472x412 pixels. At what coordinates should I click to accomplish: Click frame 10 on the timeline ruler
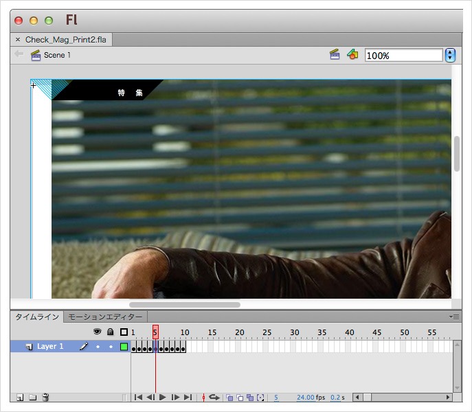pos(185,332)
